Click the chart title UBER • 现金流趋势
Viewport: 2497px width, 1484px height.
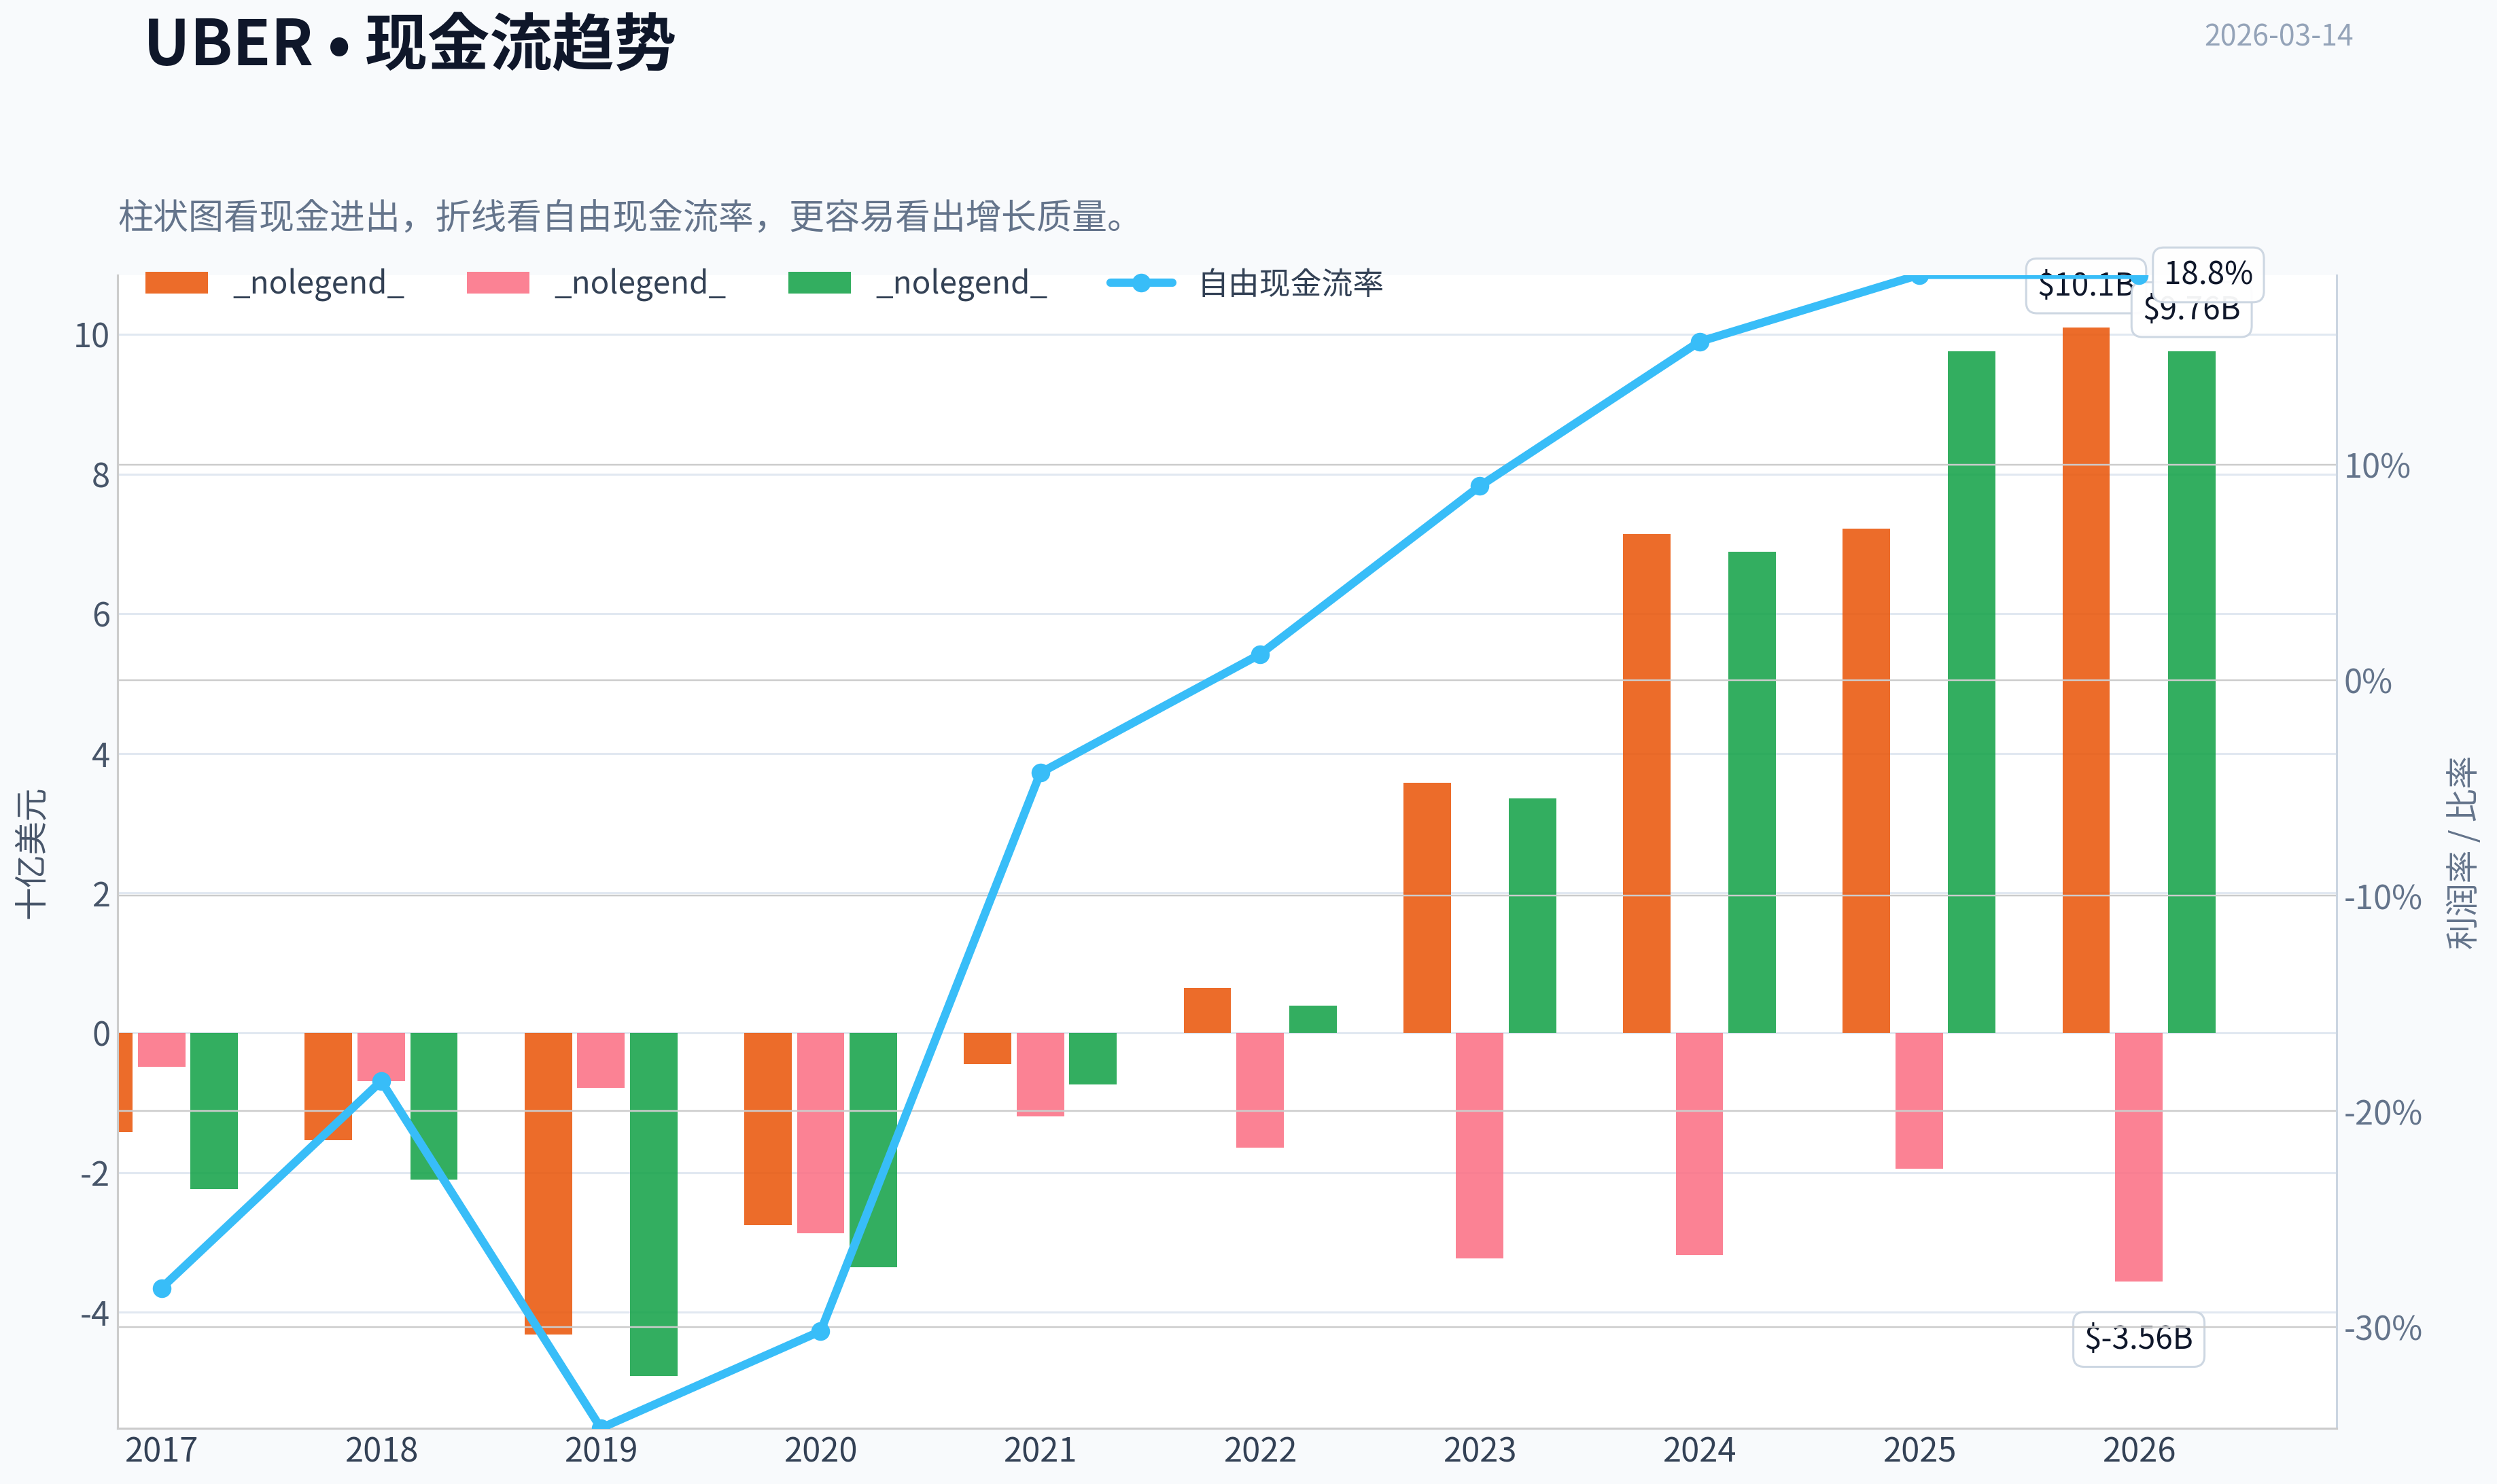pyautogui.click(x=410, y=43)
